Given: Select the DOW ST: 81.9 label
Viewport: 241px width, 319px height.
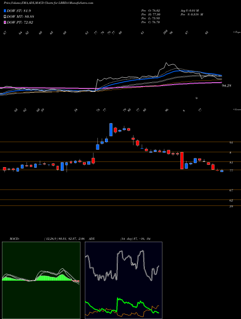Looking at the screenshot, I should tap(19, 11).
